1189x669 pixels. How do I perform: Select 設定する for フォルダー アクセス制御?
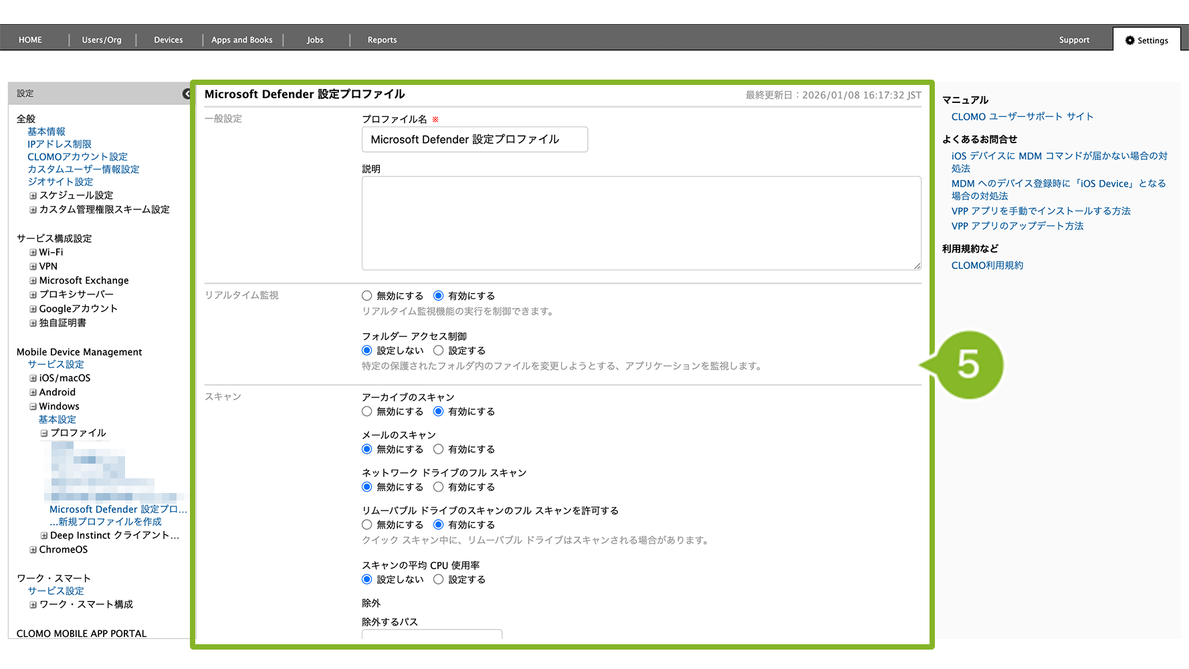439,351
